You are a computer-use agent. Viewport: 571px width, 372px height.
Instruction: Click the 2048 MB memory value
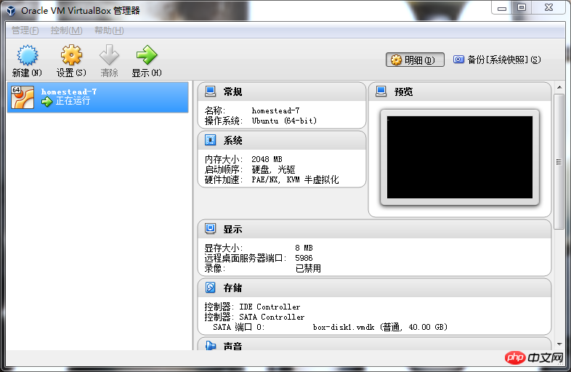coord(267,159)
